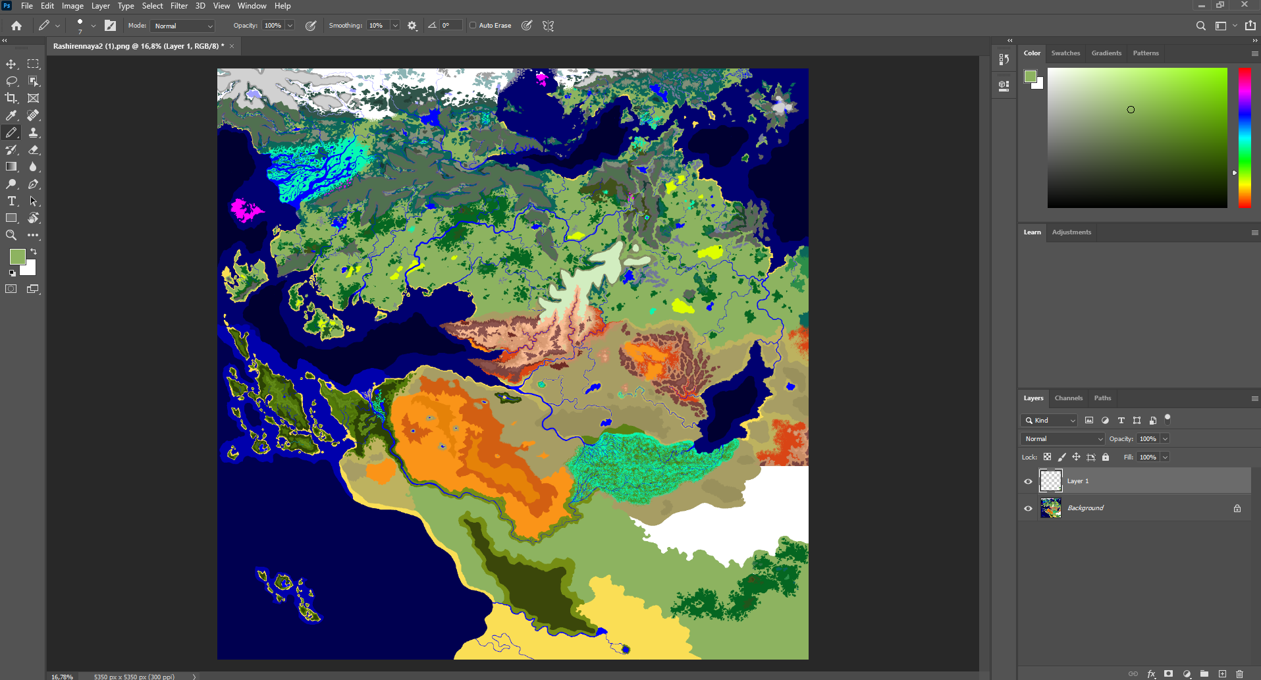Click the foreground green color swatch

point(17,256)
